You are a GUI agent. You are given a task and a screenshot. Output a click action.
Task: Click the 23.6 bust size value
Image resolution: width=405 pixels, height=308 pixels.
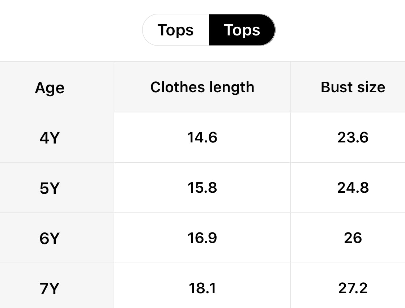353,137
